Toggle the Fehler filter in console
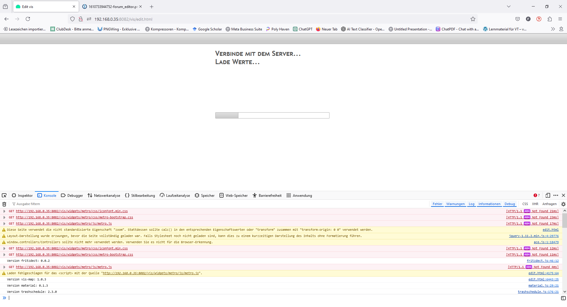 [437, 204]
